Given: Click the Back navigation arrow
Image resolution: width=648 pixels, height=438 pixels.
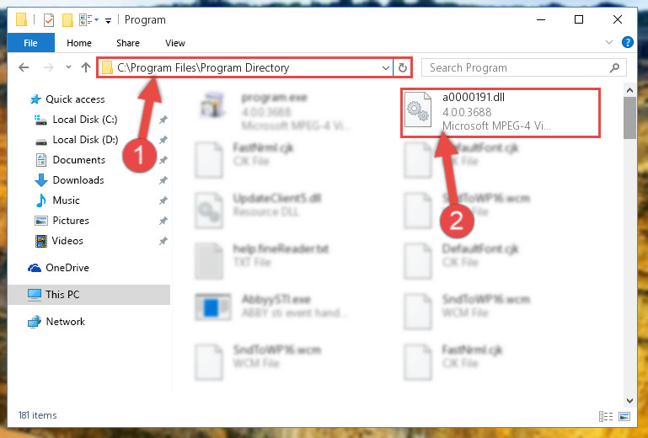Looking at the screenshot, I should point(24,67).
